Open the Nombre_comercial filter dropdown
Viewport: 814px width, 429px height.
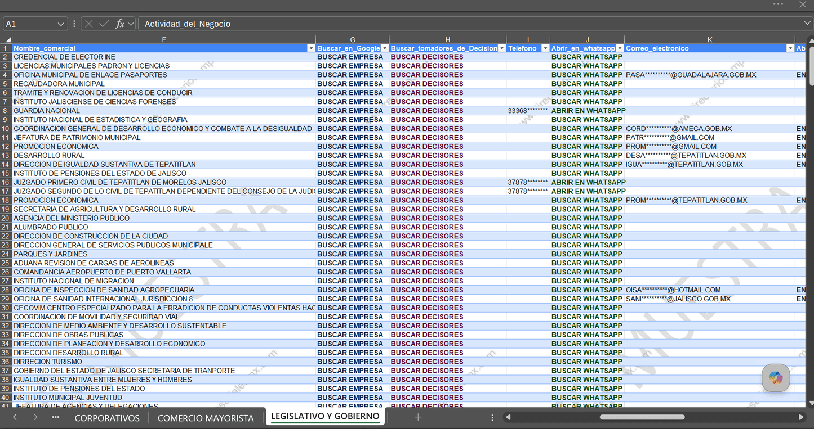(311, 48)
